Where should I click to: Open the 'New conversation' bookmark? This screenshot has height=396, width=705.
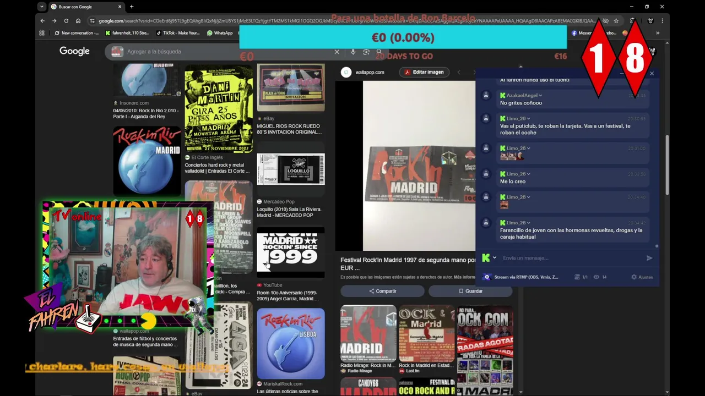[77, 33]
